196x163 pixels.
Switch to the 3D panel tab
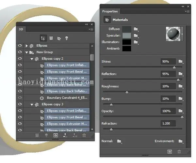(x=21, y=29)
